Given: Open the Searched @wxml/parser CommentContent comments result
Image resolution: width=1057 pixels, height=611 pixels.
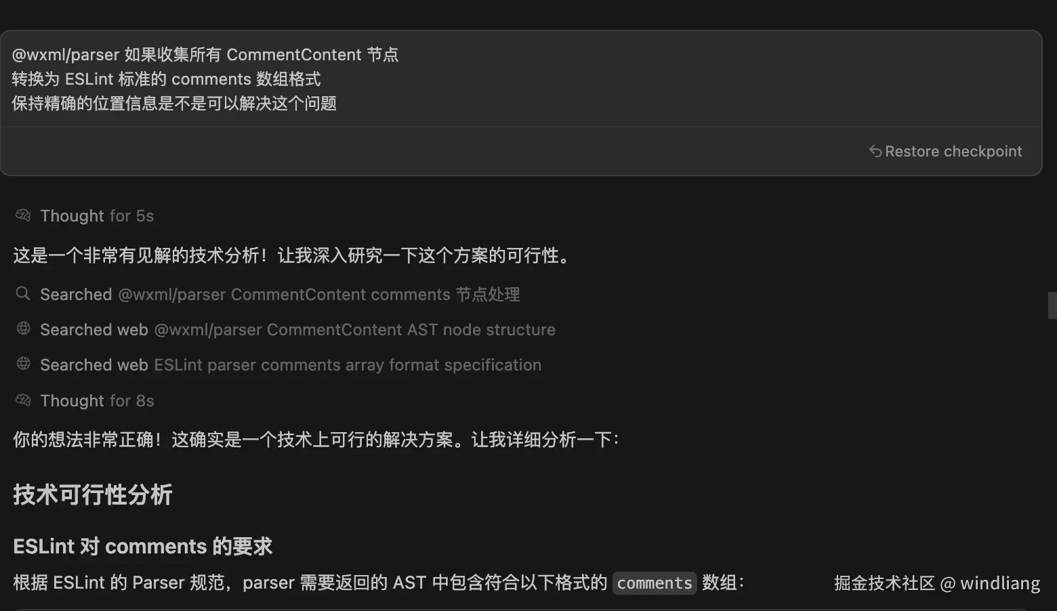Looking at the screenshot, I should click(280, 295).
